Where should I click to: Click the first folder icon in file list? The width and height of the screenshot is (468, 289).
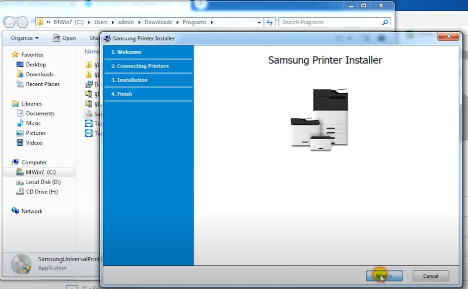pyautogui.click(x=89, y=65)
